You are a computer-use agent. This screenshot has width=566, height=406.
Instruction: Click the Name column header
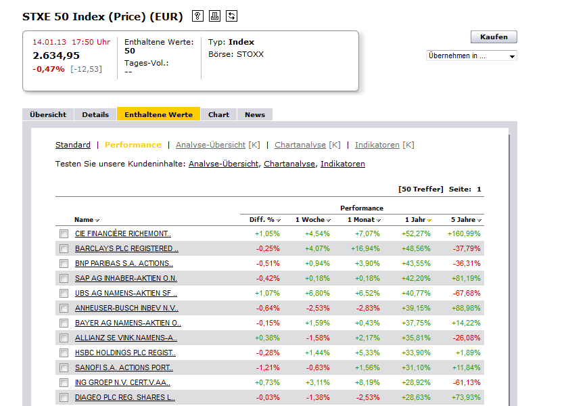84,220
